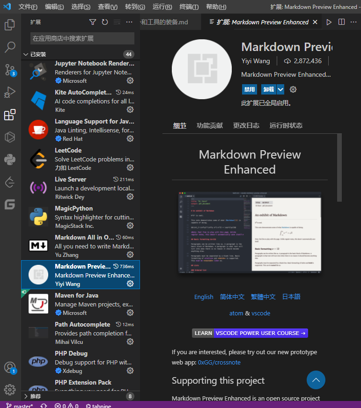The image size is (361, 408).
Task: Open the Run and Debug view
Action: [10, 92]
